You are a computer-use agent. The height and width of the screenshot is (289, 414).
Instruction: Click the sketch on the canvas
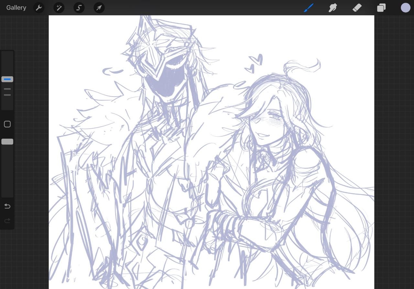[x=212, y=152]
